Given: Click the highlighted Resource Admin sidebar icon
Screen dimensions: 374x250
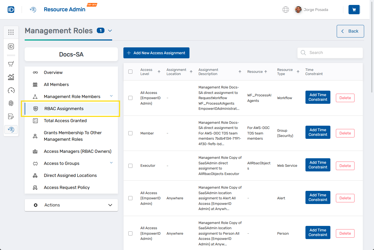Looking at the screenshot, I should pos(11,129).
